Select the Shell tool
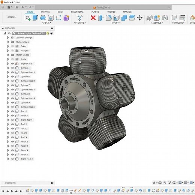Screen dimensions: 195x195 tap(116, 18)
